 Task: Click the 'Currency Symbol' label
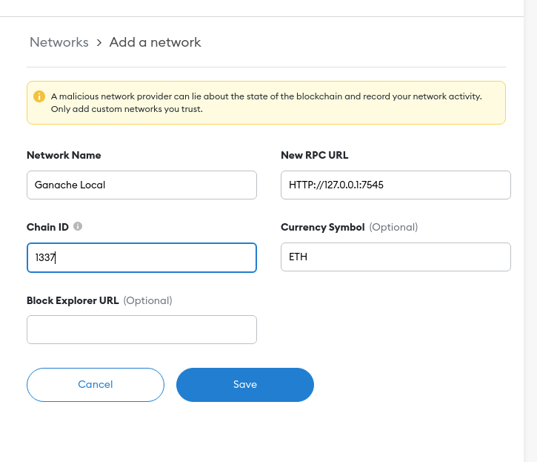[x=322, y=227]
